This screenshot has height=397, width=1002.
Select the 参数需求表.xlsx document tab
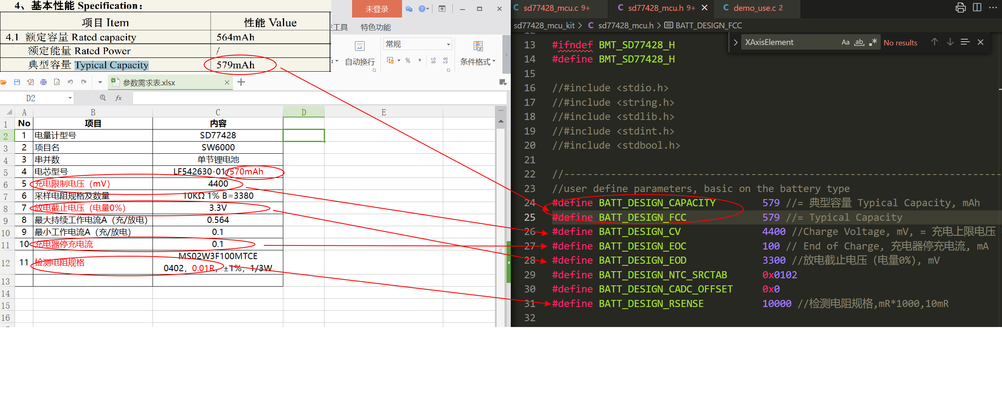point(170,82)
